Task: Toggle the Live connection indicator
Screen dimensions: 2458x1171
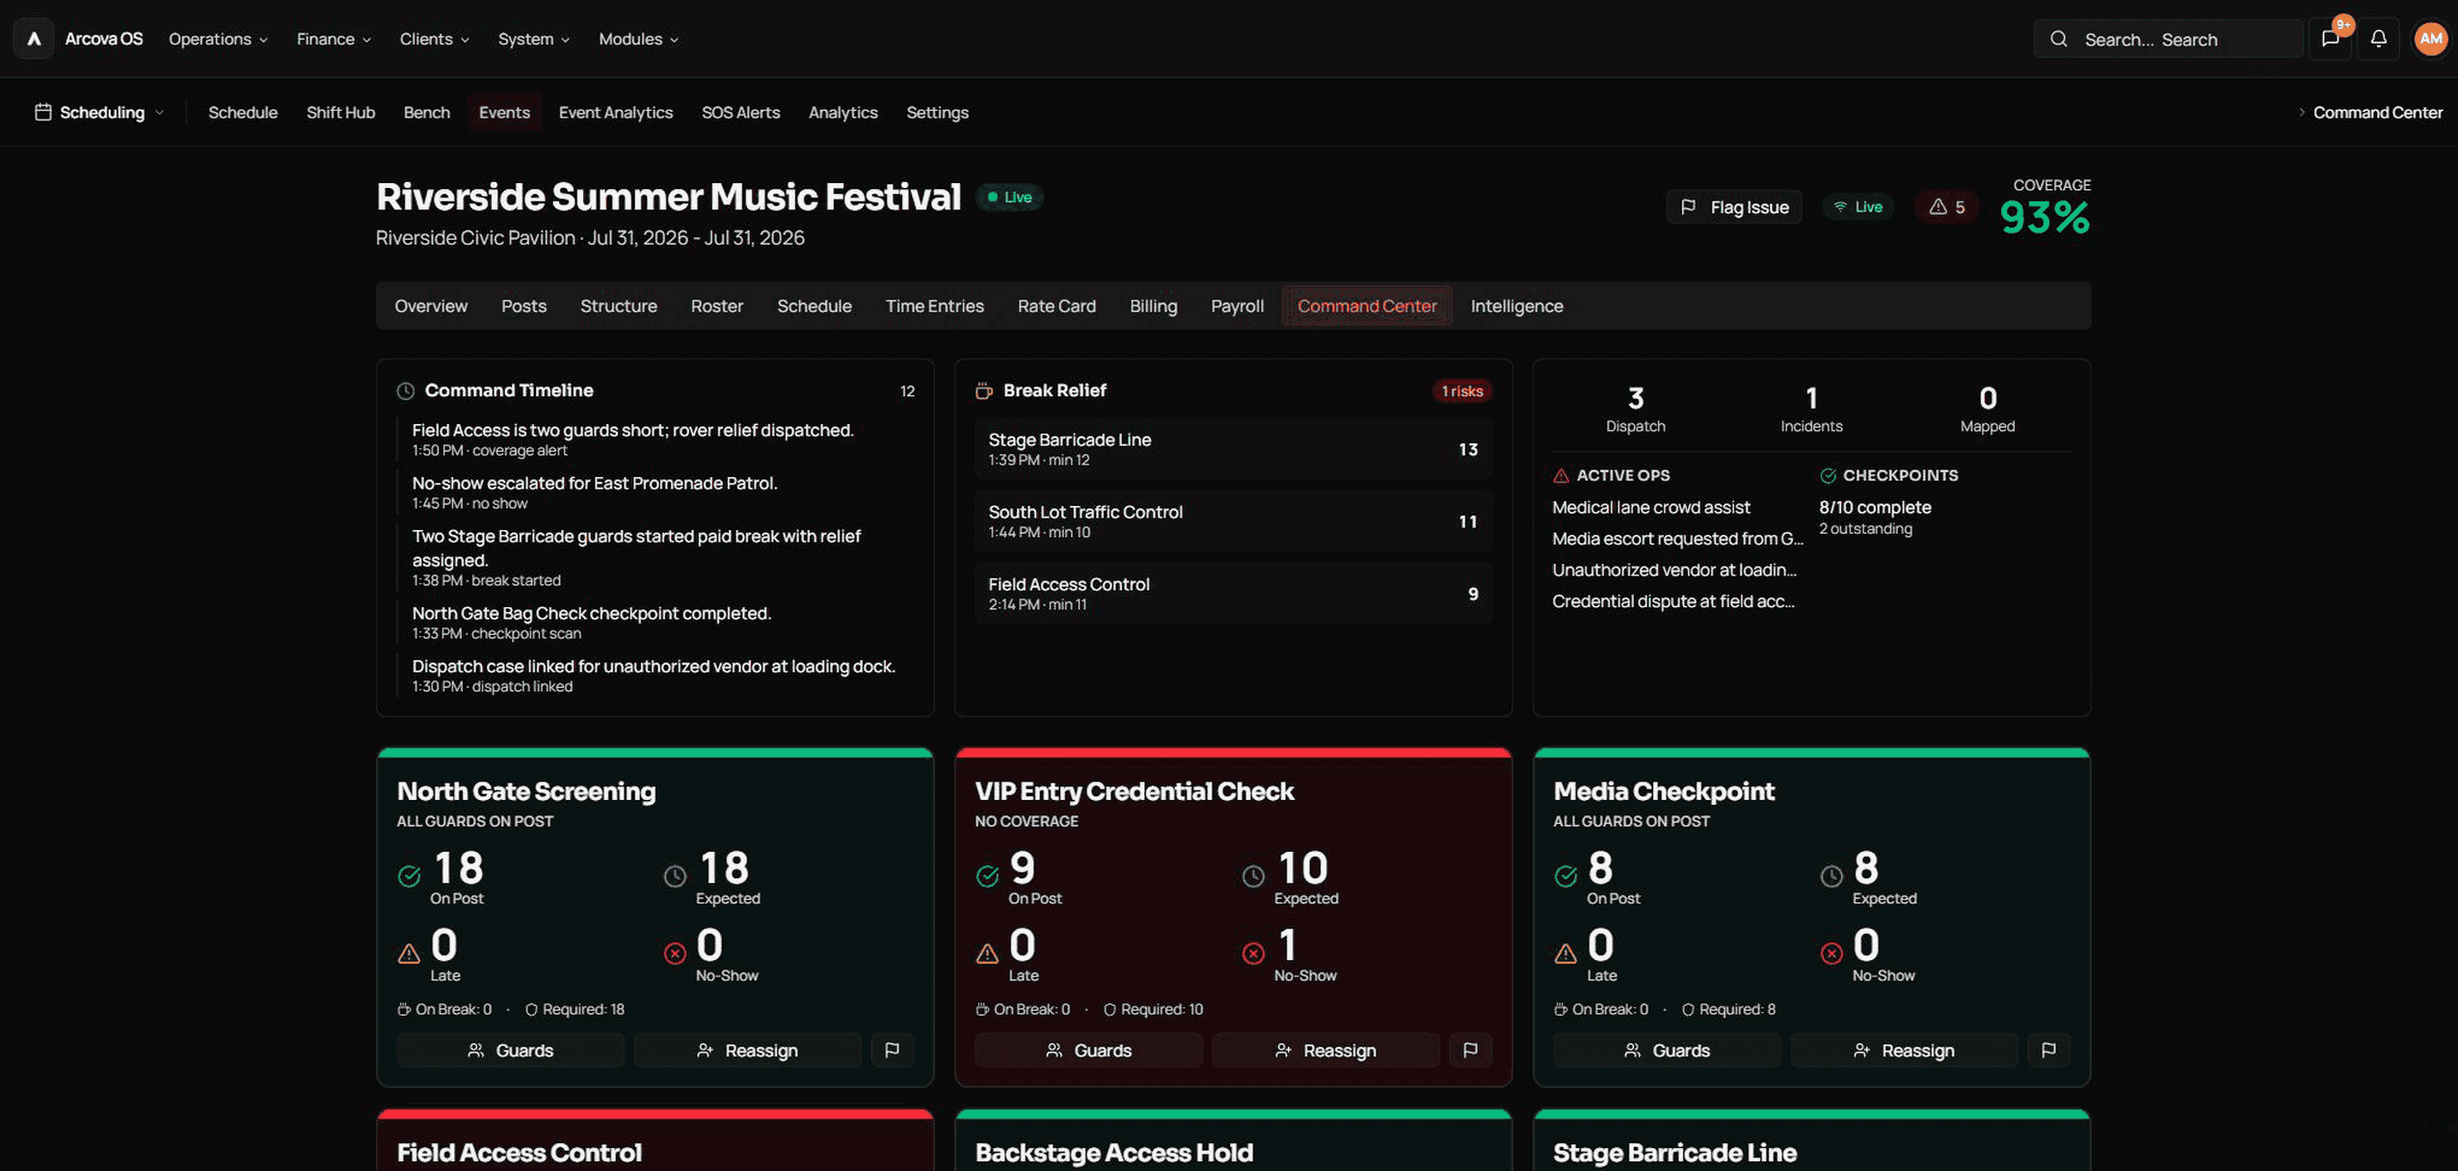Action: pyautogui.click(x=1857, y=207)
